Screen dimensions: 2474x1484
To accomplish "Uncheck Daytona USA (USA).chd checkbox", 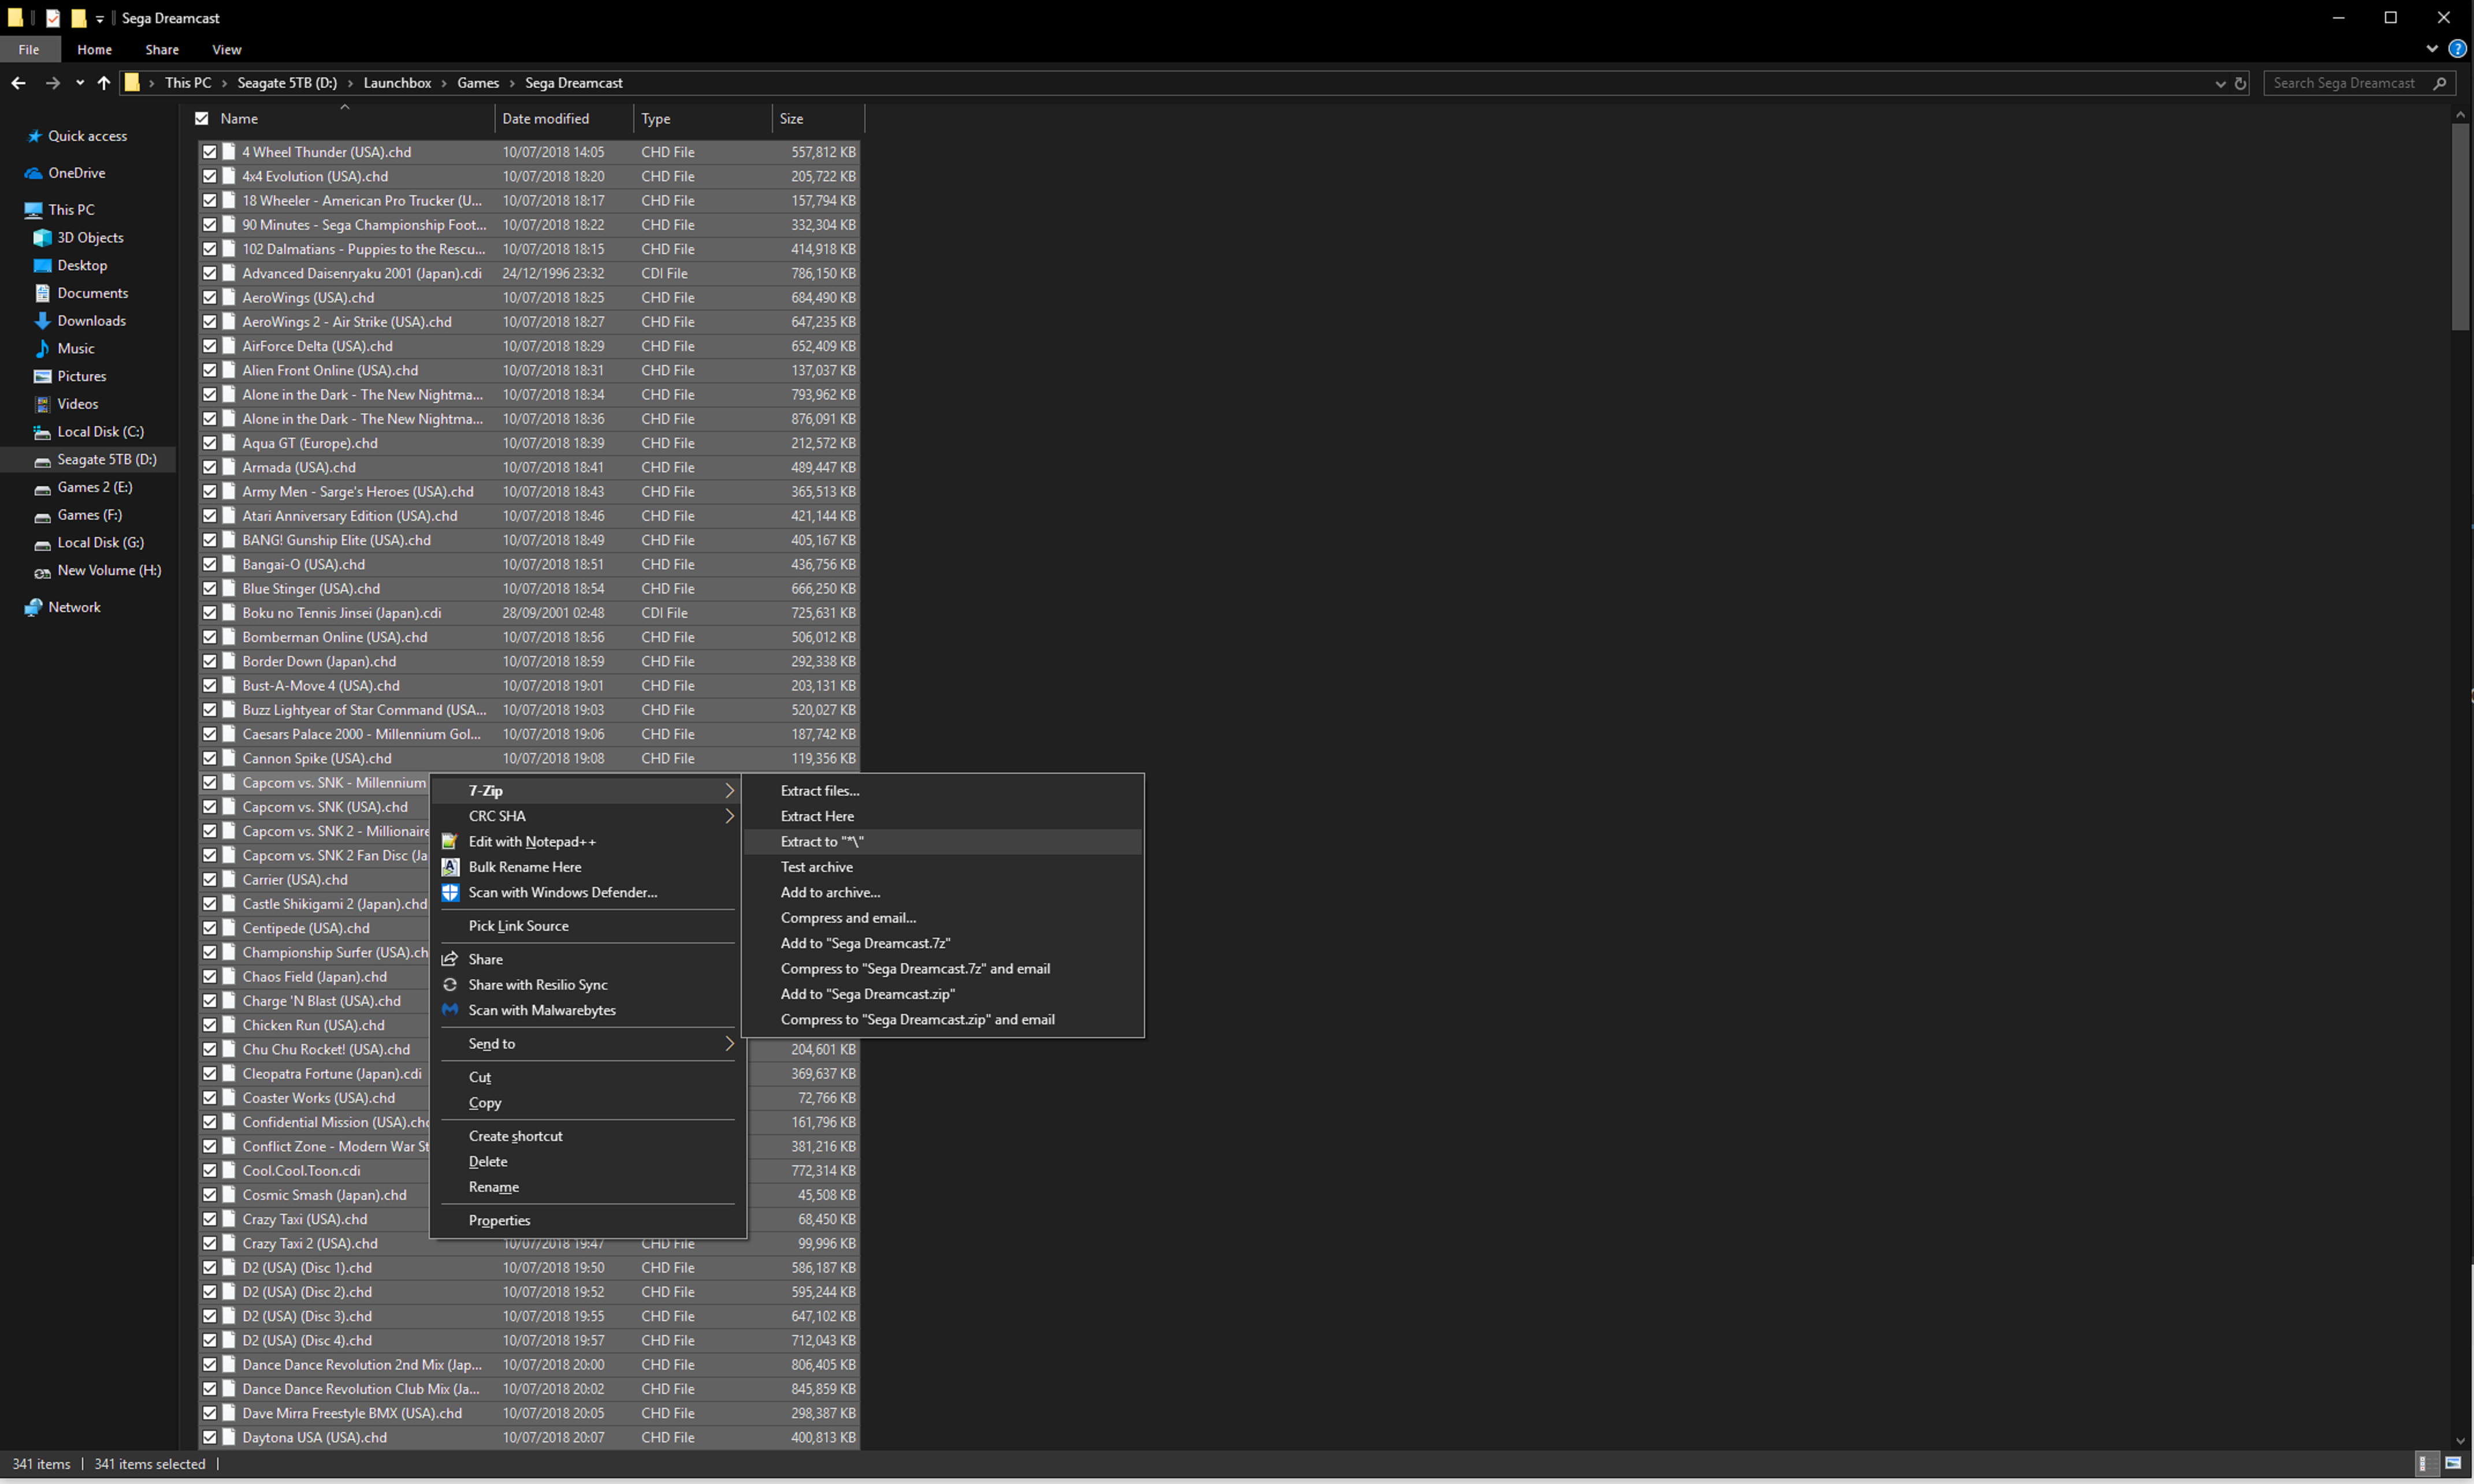I will (209, 1437).
